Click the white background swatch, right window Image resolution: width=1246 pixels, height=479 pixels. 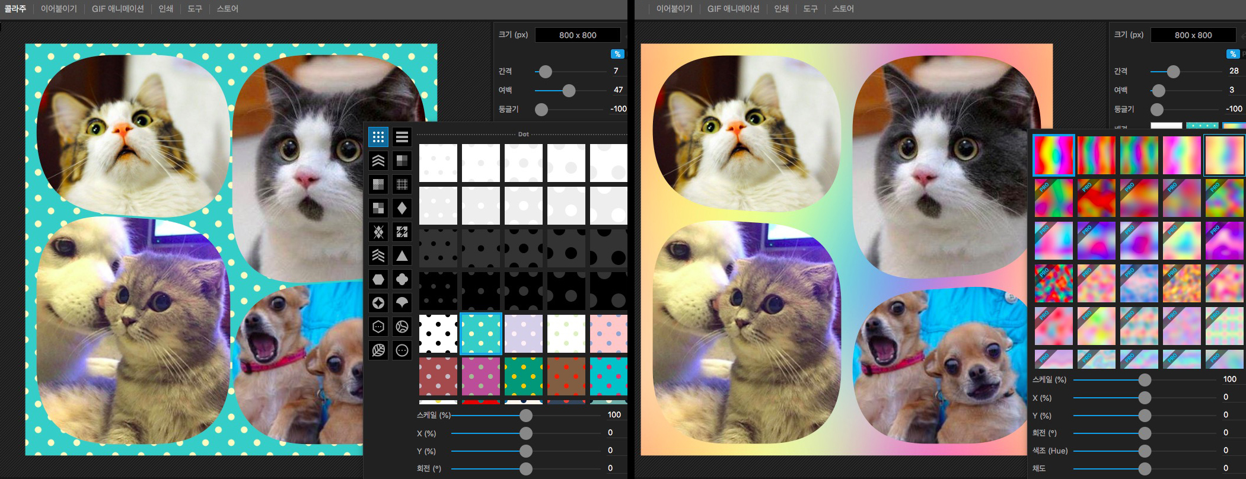pyautogui.click(x=1167, y=126)
